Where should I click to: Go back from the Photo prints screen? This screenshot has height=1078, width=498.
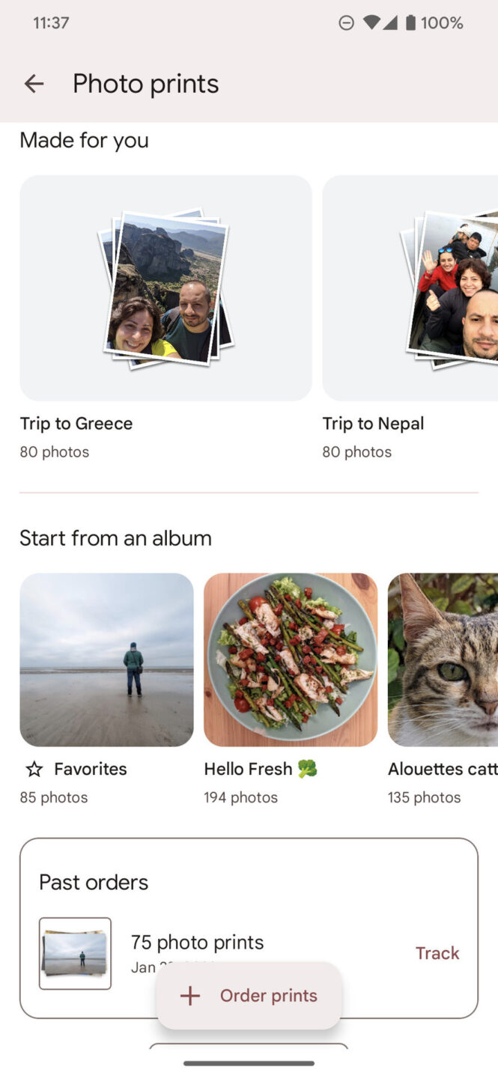[34, 83]
